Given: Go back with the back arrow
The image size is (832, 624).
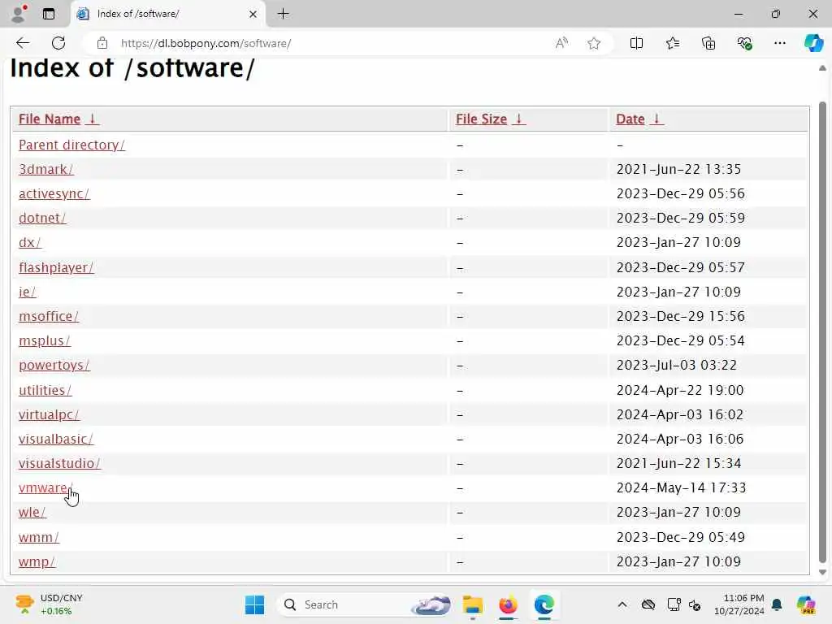Looking at the screenshot, I should click(23, 43).
